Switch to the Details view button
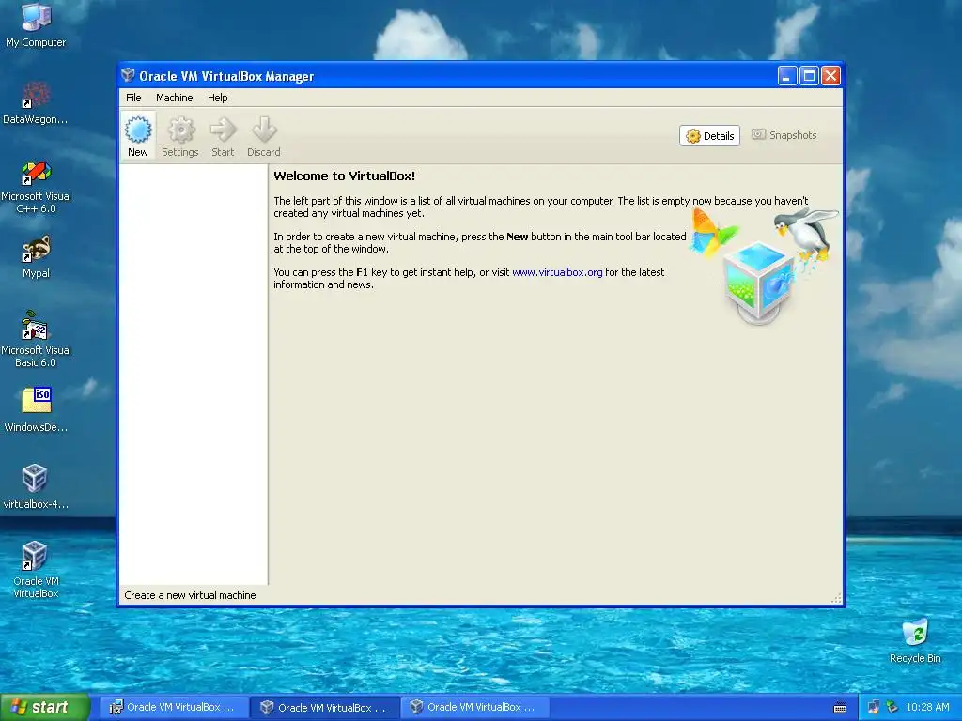 [x=710, y=135]
